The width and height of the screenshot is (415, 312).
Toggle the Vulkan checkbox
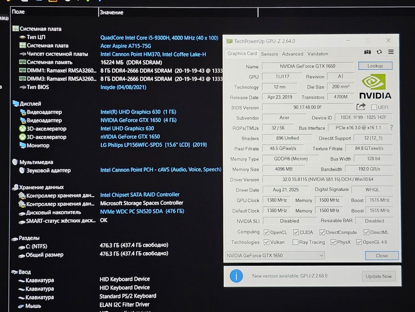266,242
